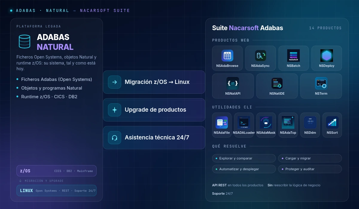Select the NSDdm utility icon
Image resolution: width=359 pixels, height=209 pixels.
click(x=310, y=122)
